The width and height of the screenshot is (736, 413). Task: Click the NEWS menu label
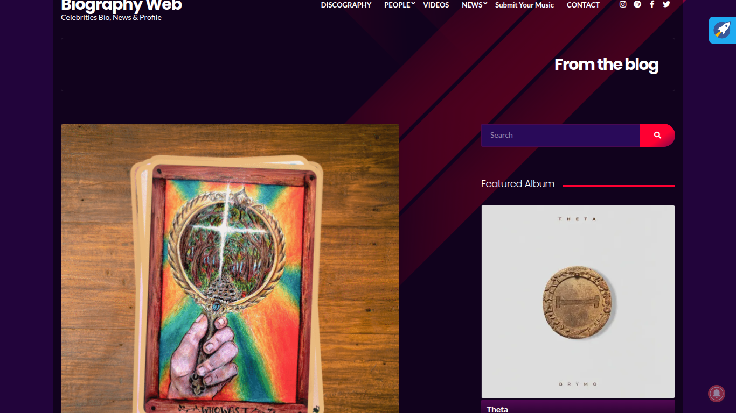(x=472, y=5)
